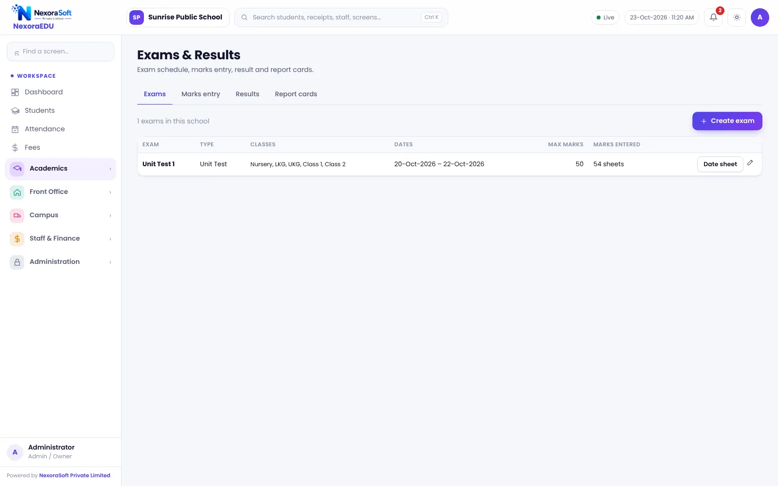Focus the Find a screen input
The height and width of the screenshot is (486, 778).
coord(61,52)
